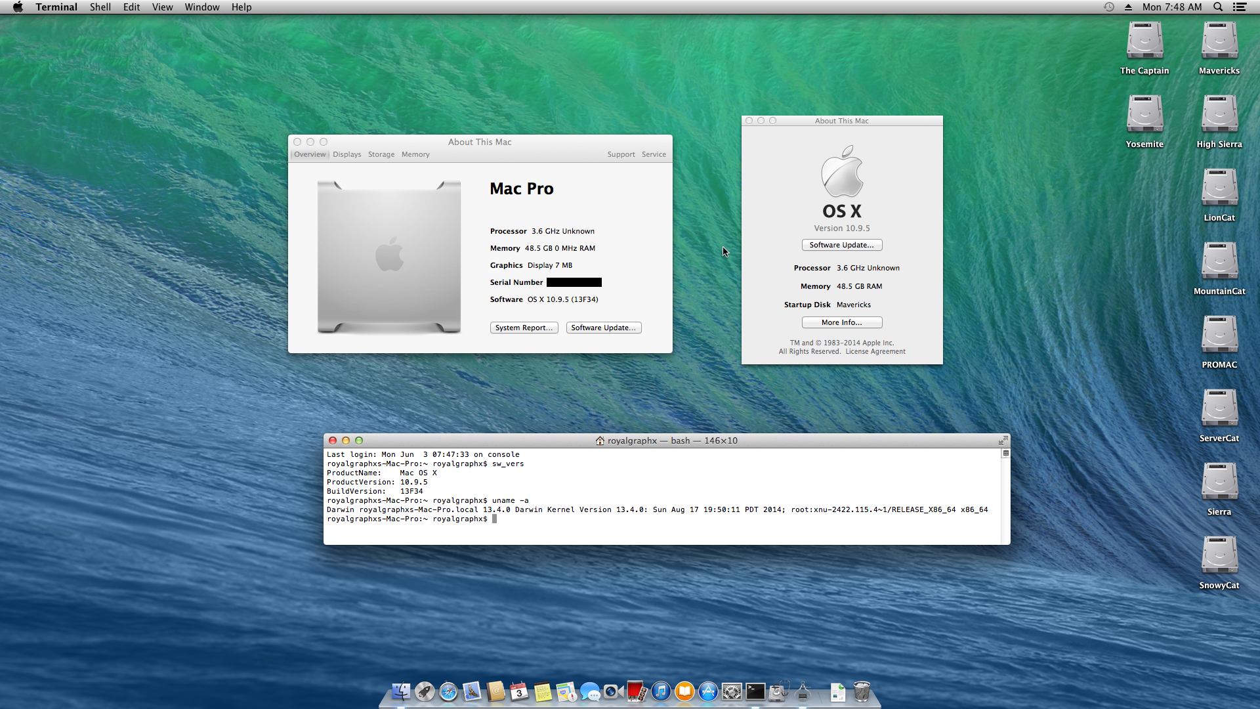This screenshot has height=709, width=1260.
Task: Select the ServerCat drive icon
Action: pyautogui.click(x=1219, y=408)
